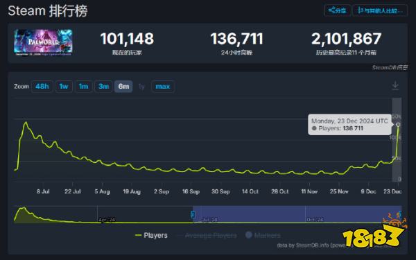Click the chart download icon
The height and width of the screenshot is (260, 416).
tap(395, 86)
